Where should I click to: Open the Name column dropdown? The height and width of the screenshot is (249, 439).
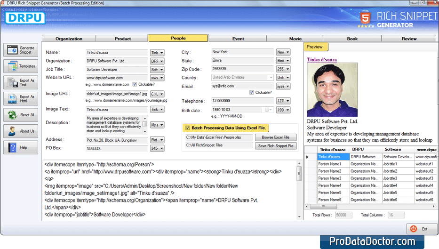tap(157, 53)
